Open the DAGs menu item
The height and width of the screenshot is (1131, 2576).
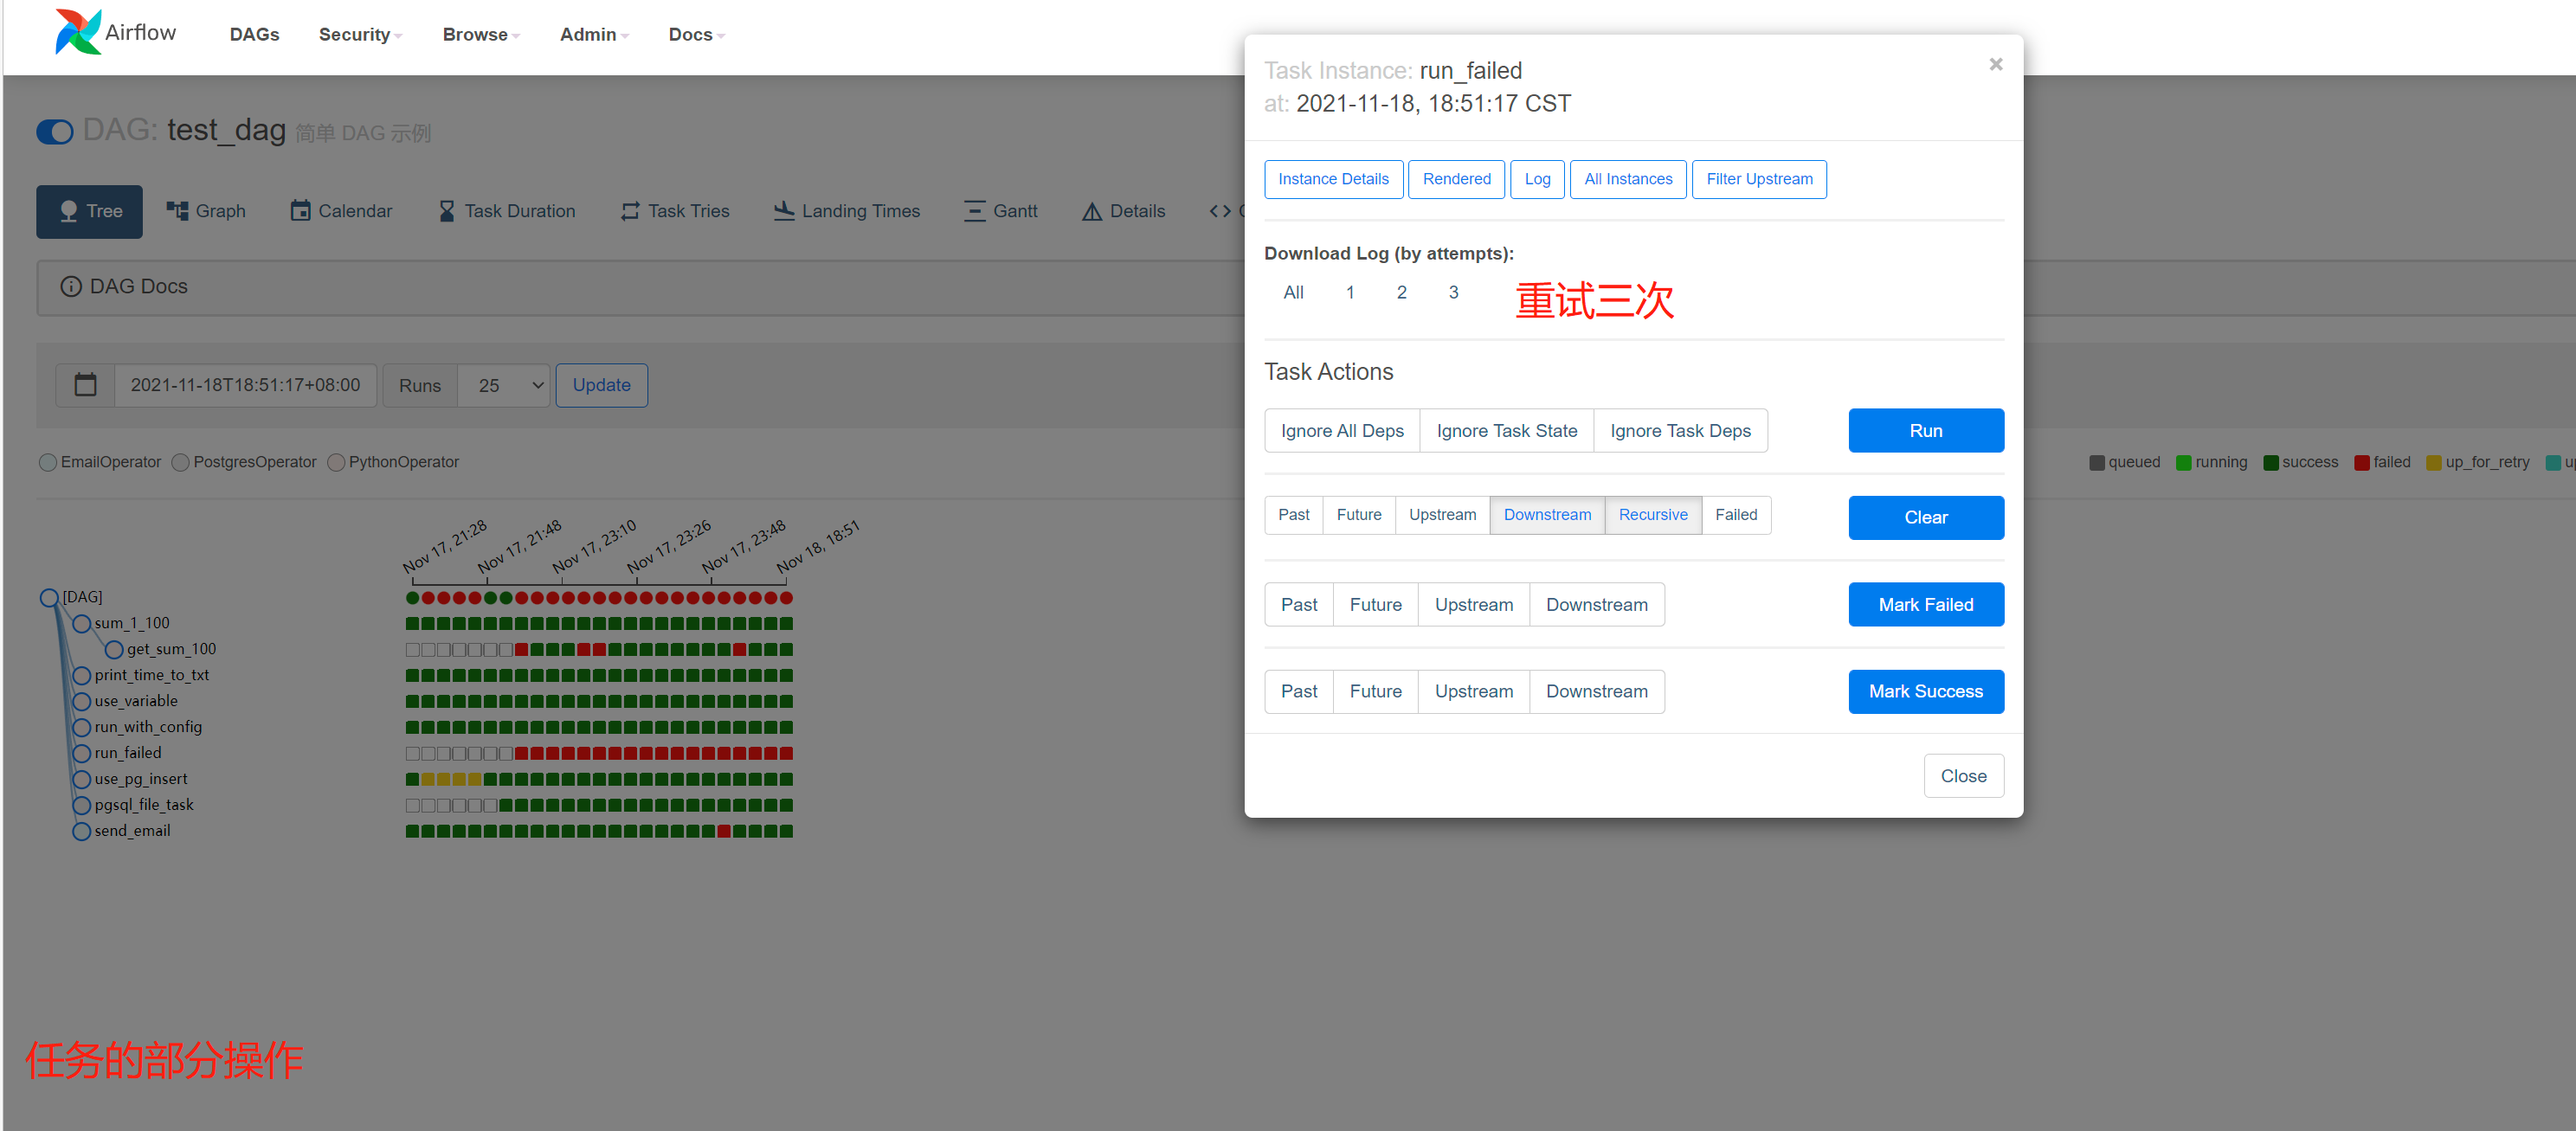tap(254, 35)
